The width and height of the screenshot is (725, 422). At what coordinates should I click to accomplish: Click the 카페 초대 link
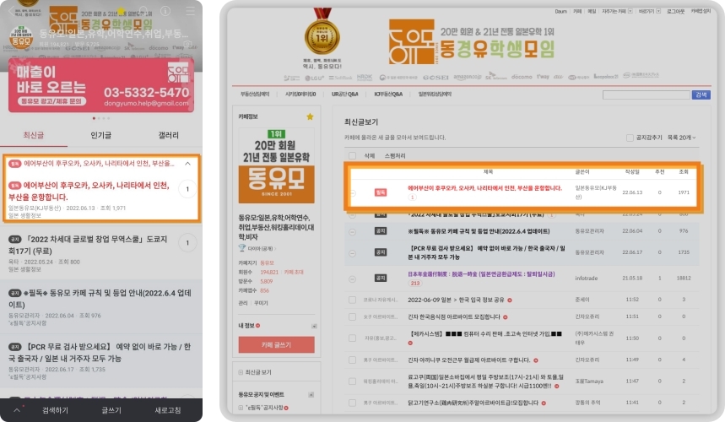(294, 273)
